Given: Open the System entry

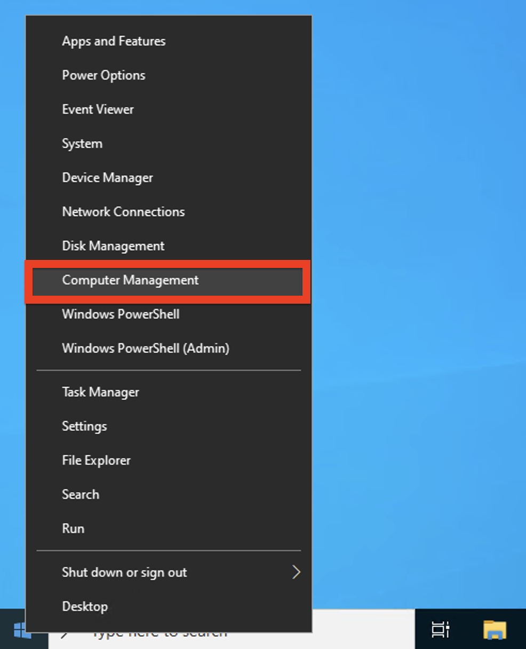Looking at the screenshot, I should pos(169,144).
